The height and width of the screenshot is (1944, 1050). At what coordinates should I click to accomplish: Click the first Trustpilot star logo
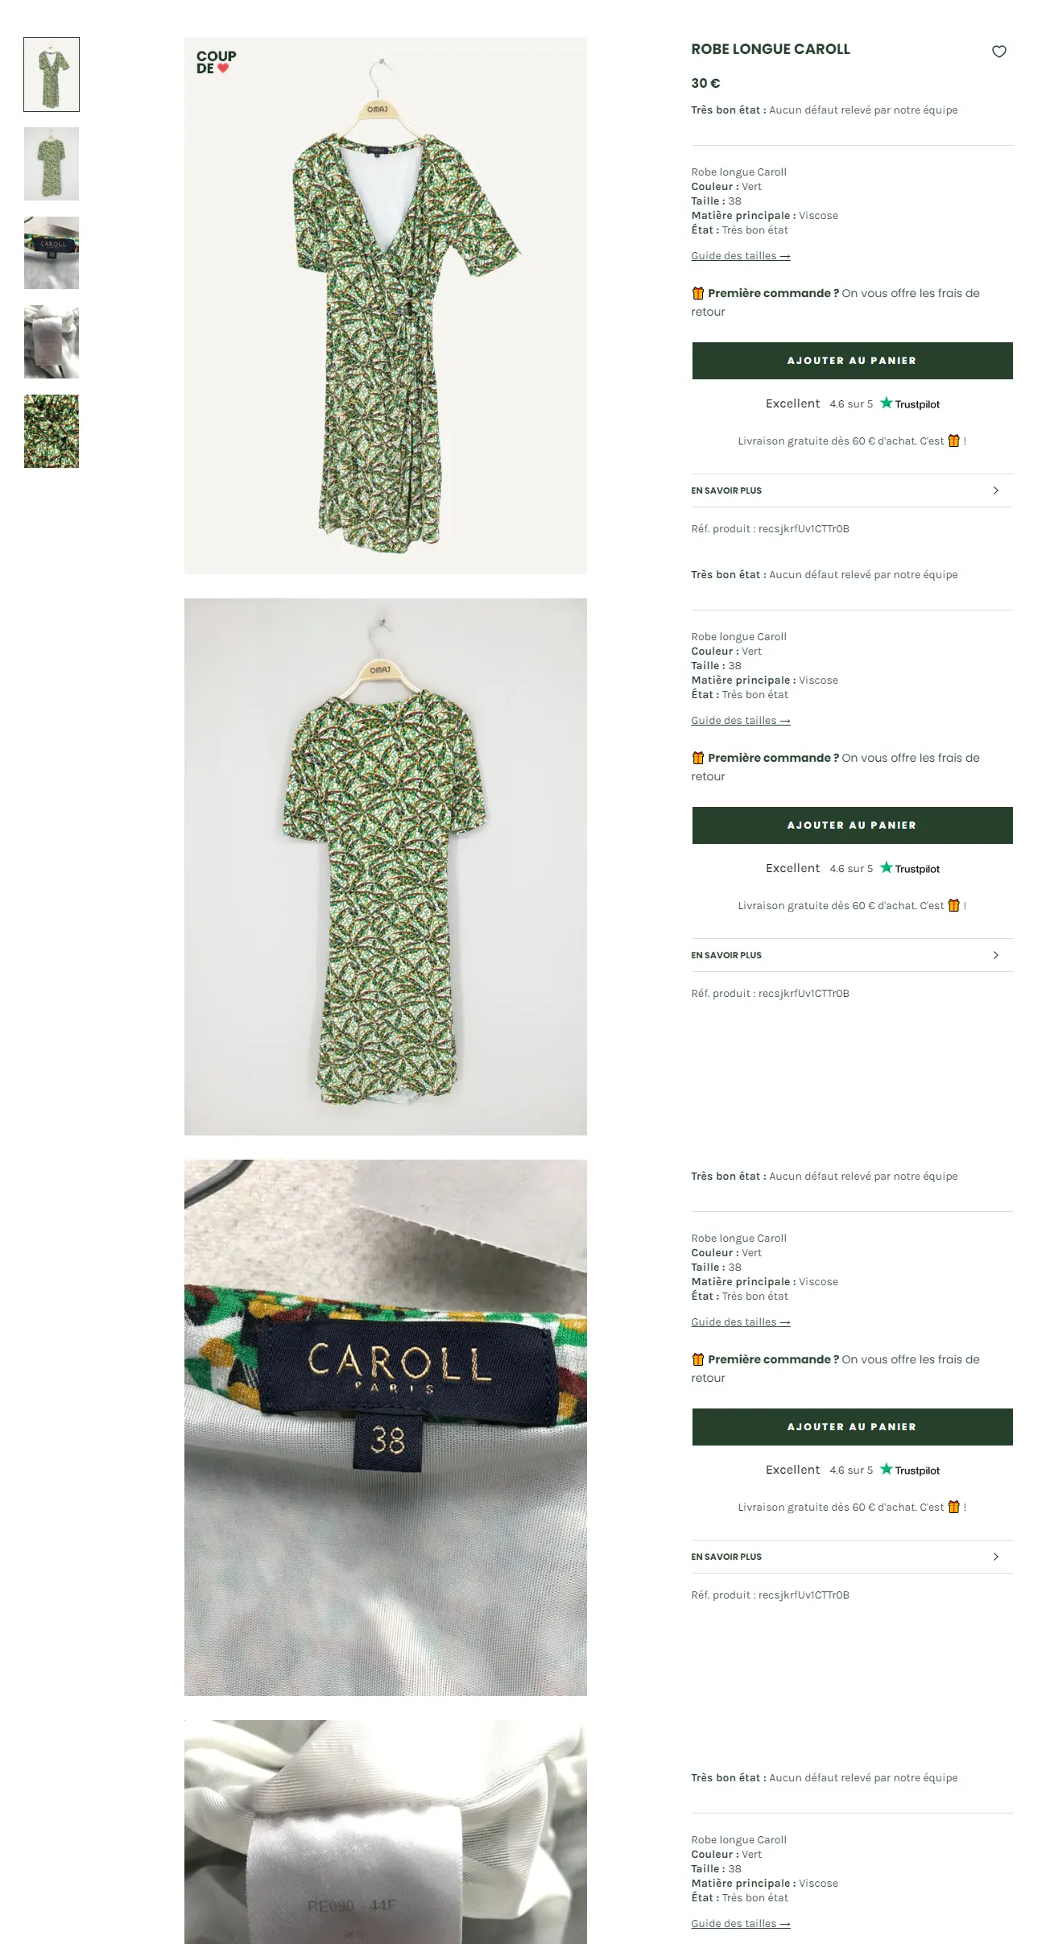pyautogui.click(x=887, y=403)
